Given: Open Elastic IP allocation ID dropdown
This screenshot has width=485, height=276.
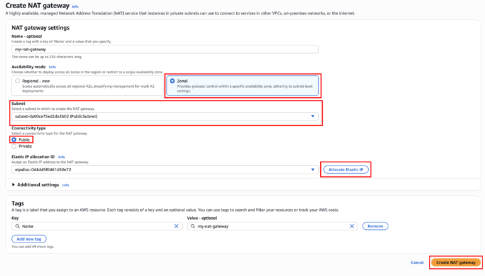Looking at the screenshot, I should tap(165, 170).
